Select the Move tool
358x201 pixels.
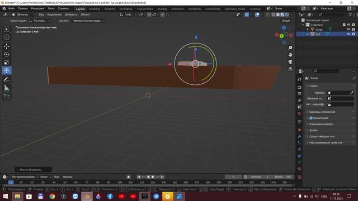tap(6, 46)
